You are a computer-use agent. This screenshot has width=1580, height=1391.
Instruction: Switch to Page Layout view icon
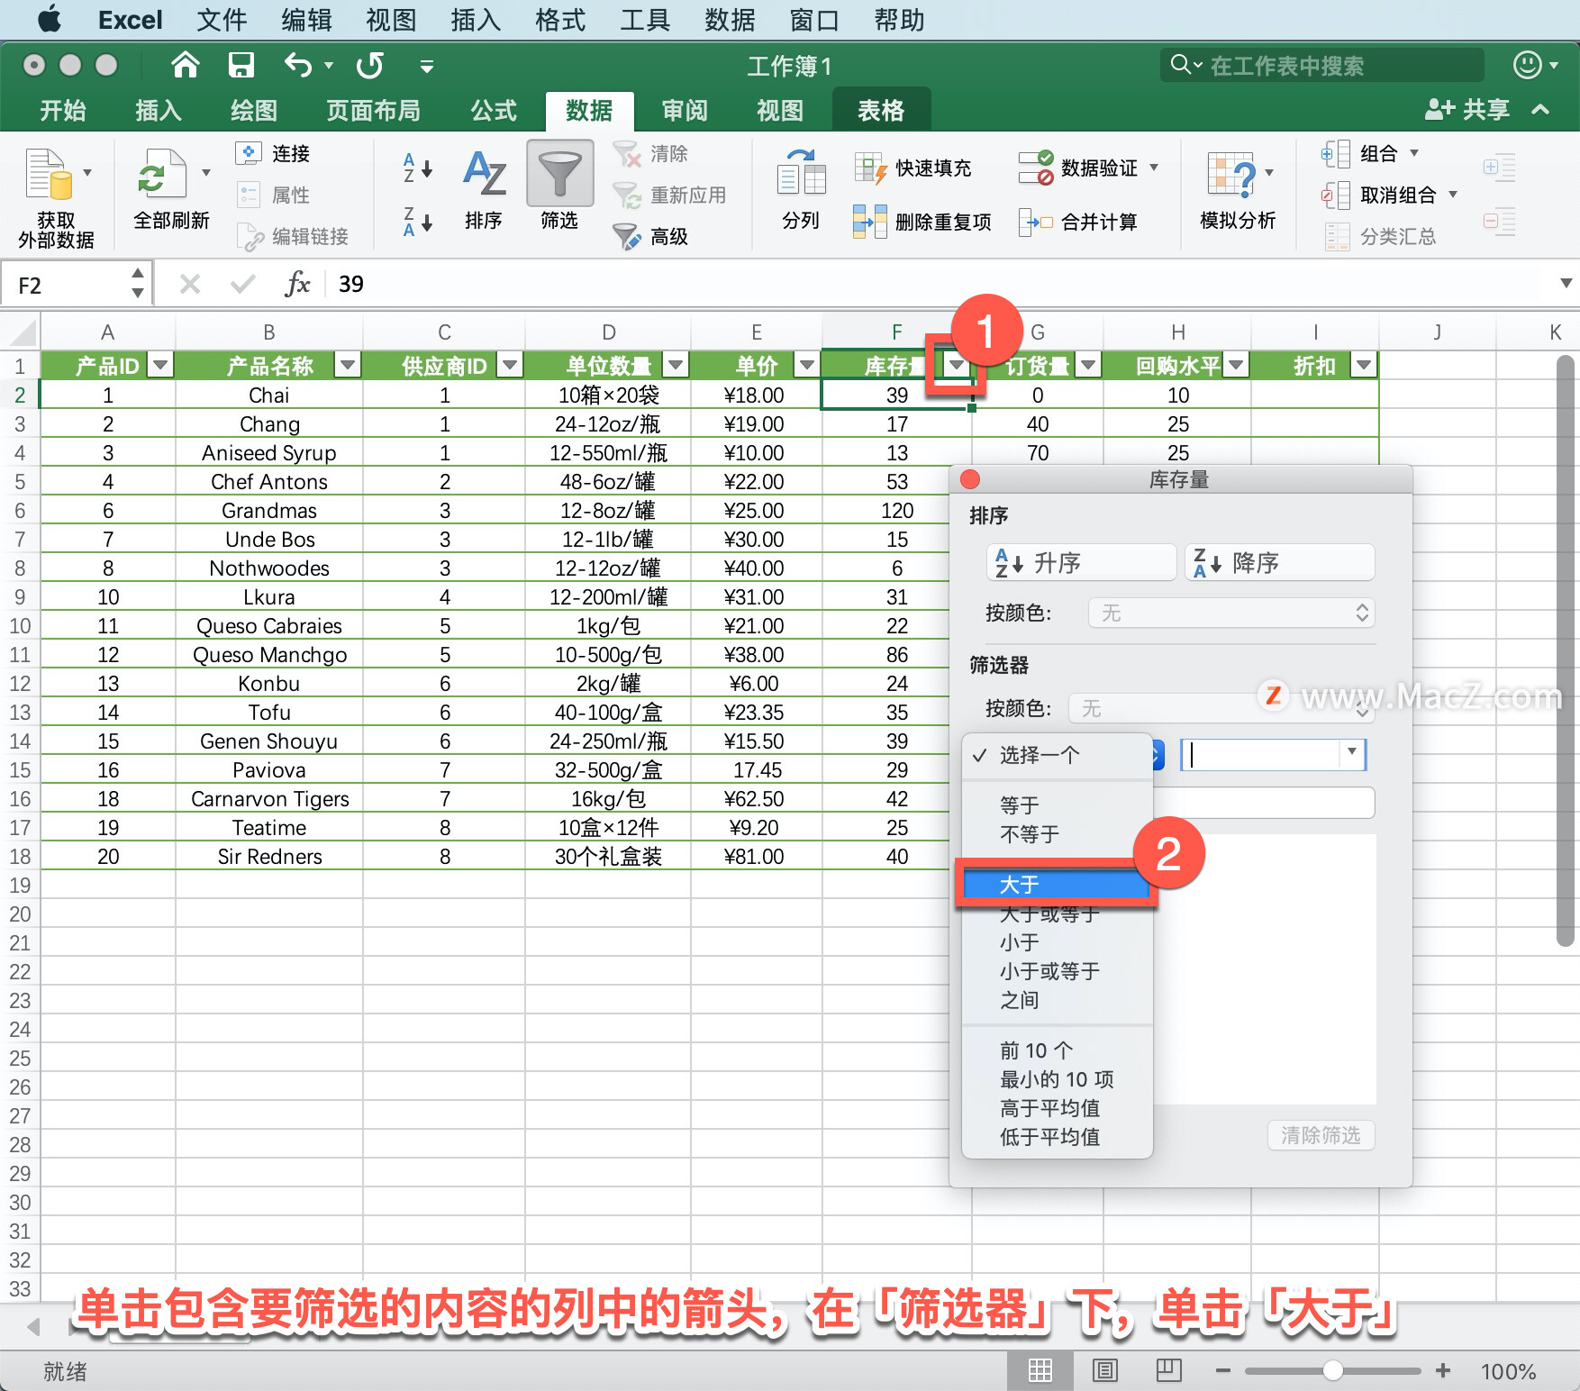tap(1104, 1370)
